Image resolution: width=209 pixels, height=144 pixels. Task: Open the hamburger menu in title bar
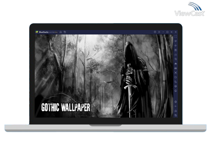159,32
